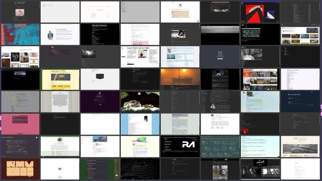Viewport: 322px width, 181px height.
Task: Select the pale blue-green gradient page
Action: point(260,102)
